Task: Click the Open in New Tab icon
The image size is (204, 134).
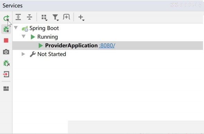Action: pyautogui.click(x=66, y=17)
